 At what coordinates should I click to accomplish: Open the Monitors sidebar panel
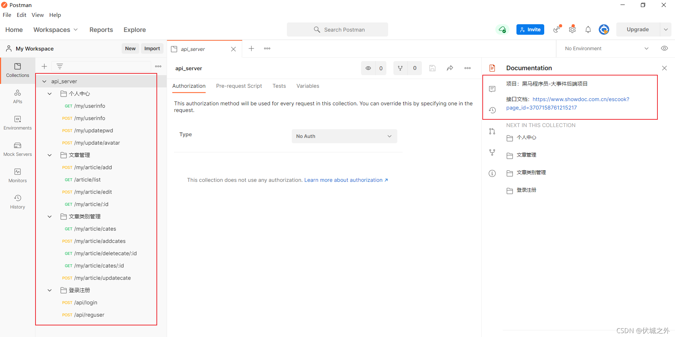[18, 176]
